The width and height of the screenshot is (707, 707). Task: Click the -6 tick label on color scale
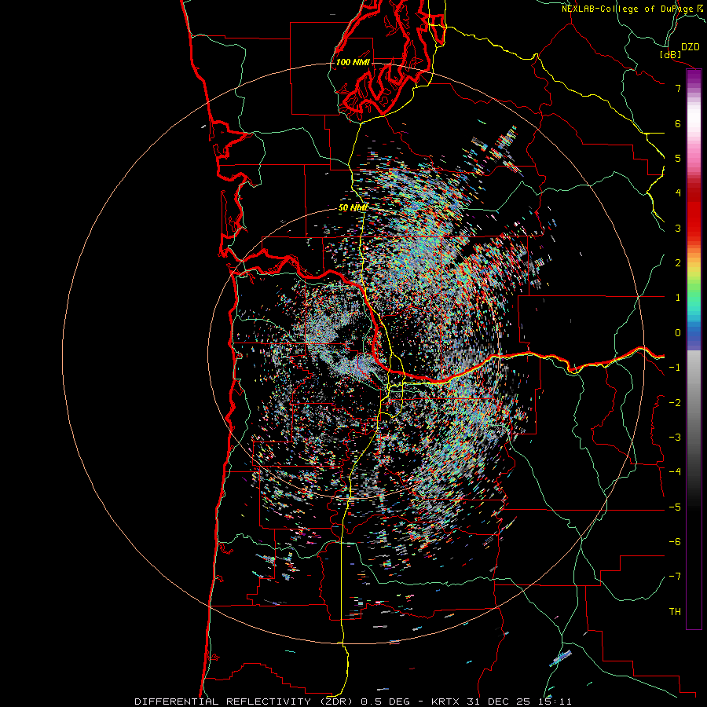coord(675,541)
